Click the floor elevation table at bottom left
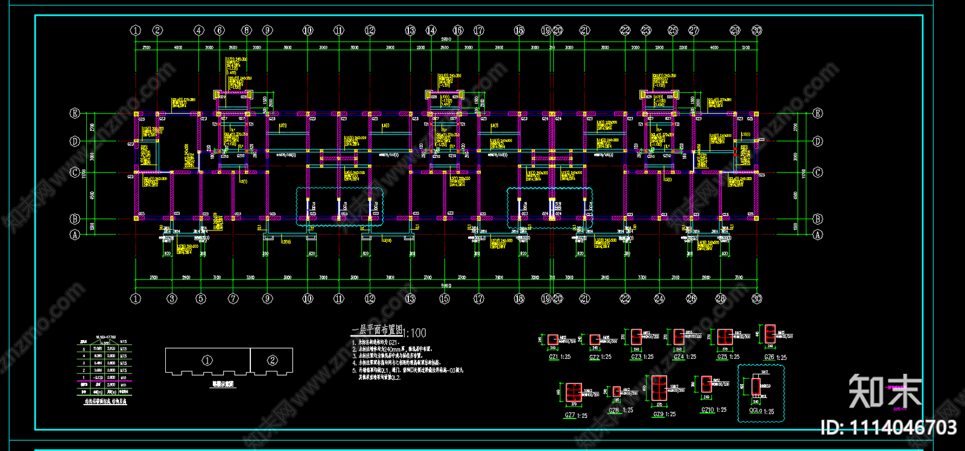 [x=106, y=366]
